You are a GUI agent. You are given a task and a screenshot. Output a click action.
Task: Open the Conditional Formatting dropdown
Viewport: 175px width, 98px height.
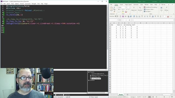151,7
